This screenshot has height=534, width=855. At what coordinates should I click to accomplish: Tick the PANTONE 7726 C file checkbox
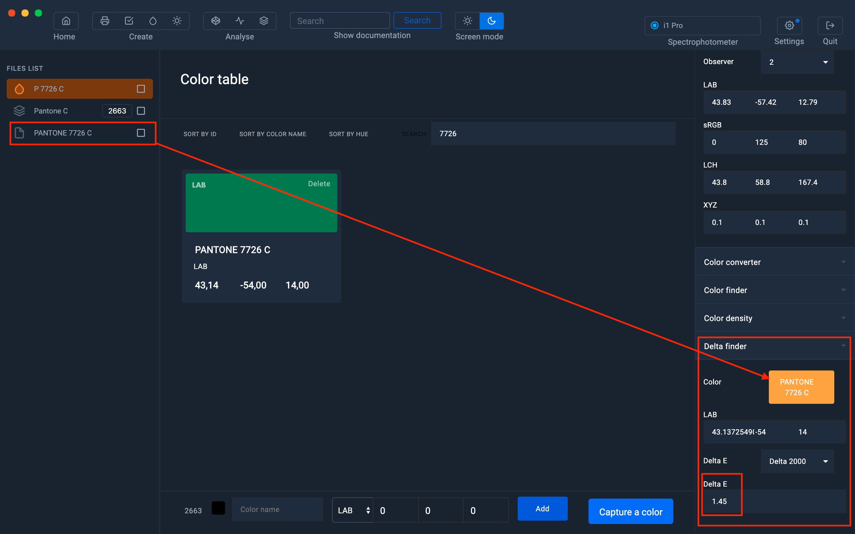coord(141,133)
